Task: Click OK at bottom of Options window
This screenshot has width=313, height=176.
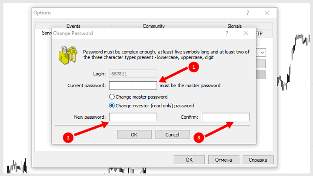Action: [x=189, y=160]
